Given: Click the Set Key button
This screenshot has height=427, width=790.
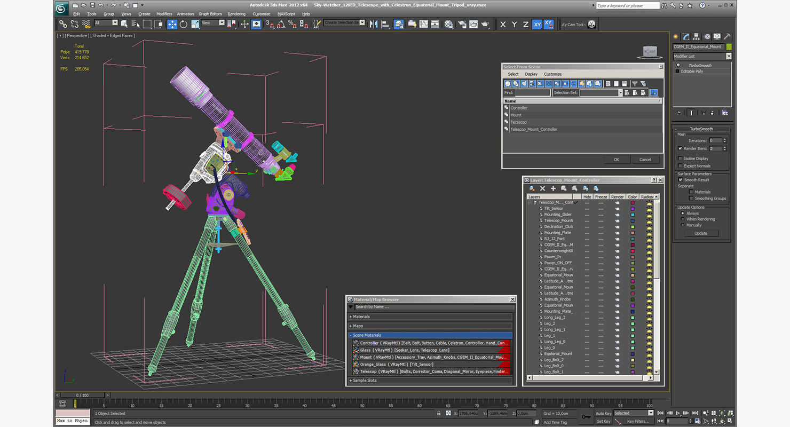Looking at the screenshot, I should [603, 421].
